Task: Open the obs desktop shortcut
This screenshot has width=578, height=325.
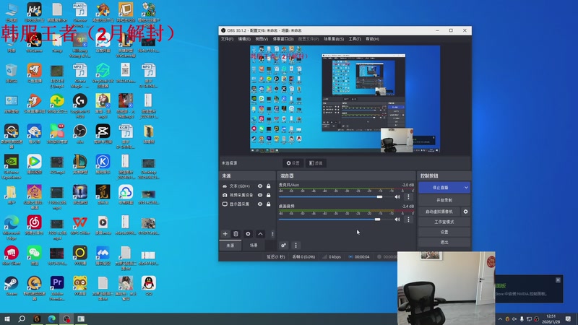Action: 79,134
